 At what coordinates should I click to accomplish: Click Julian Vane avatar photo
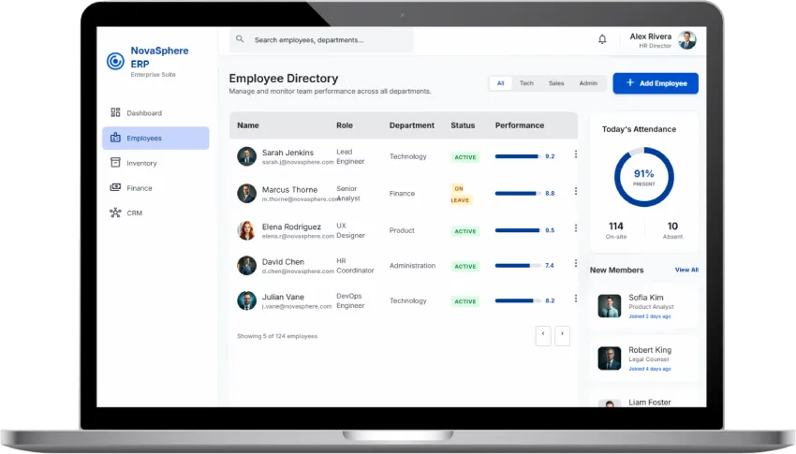pyautogui.click(x=246, y=300)
